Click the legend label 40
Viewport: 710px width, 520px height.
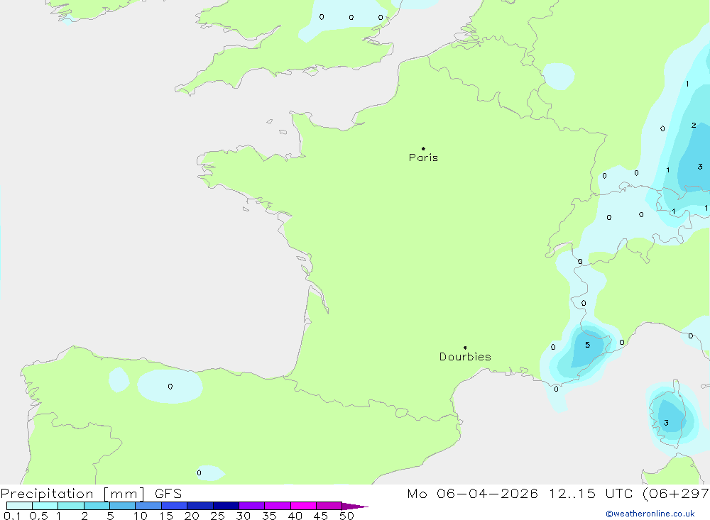295,516
